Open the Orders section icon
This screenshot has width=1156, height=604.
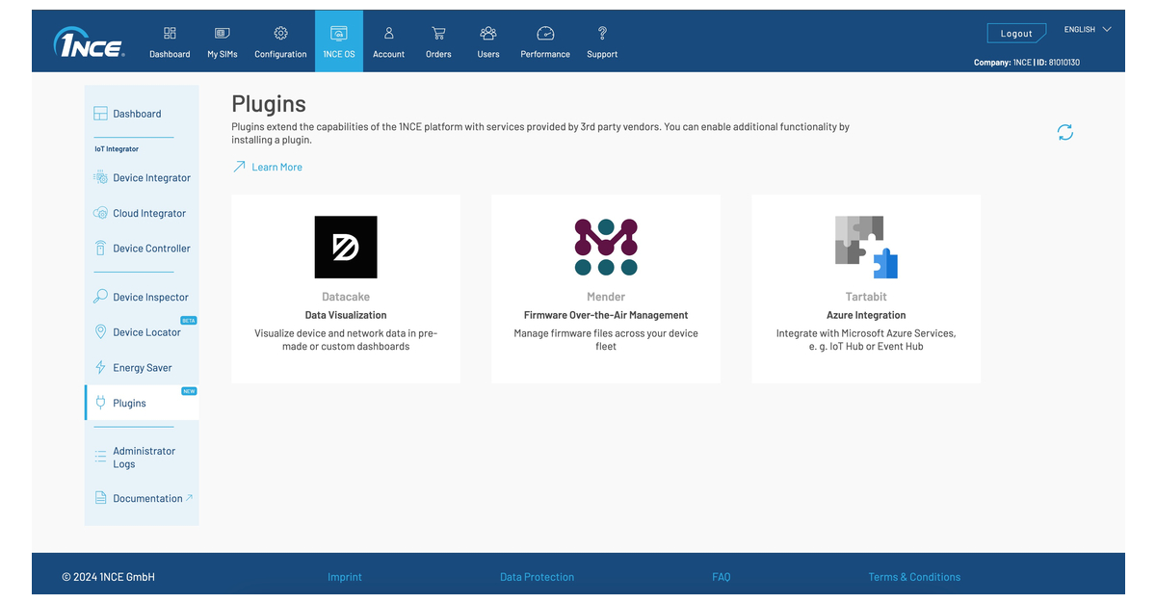pos(438,40)
